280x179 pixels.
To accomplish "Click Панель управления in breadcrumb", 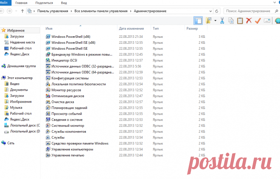I will [x=53, y=11].
